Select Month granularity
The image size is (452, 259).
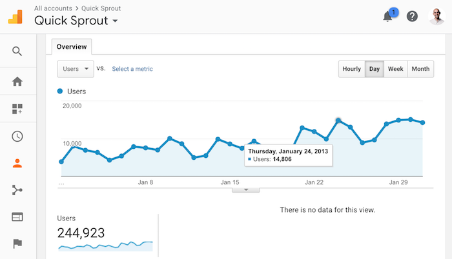coord(420,69)
